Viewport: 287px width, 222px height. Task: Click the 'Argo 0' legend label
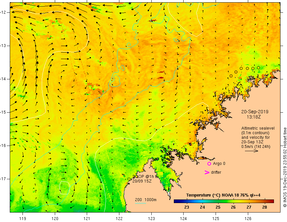tap(219, 164)
